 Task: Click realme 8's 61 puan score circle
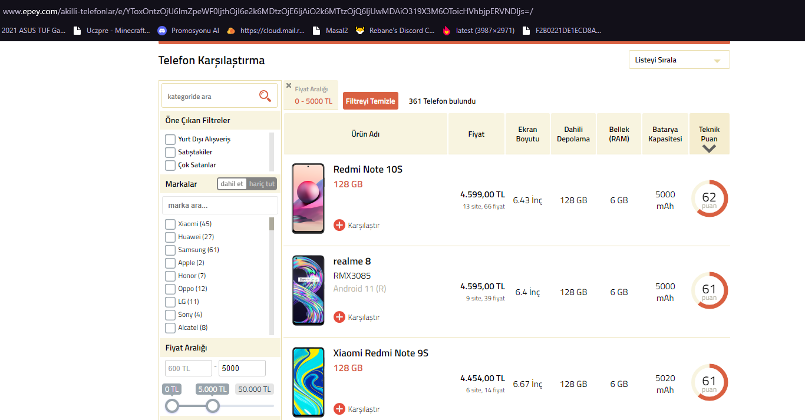709,290
